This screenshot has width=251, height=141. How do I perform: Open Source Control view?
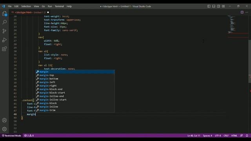(4, 31)
